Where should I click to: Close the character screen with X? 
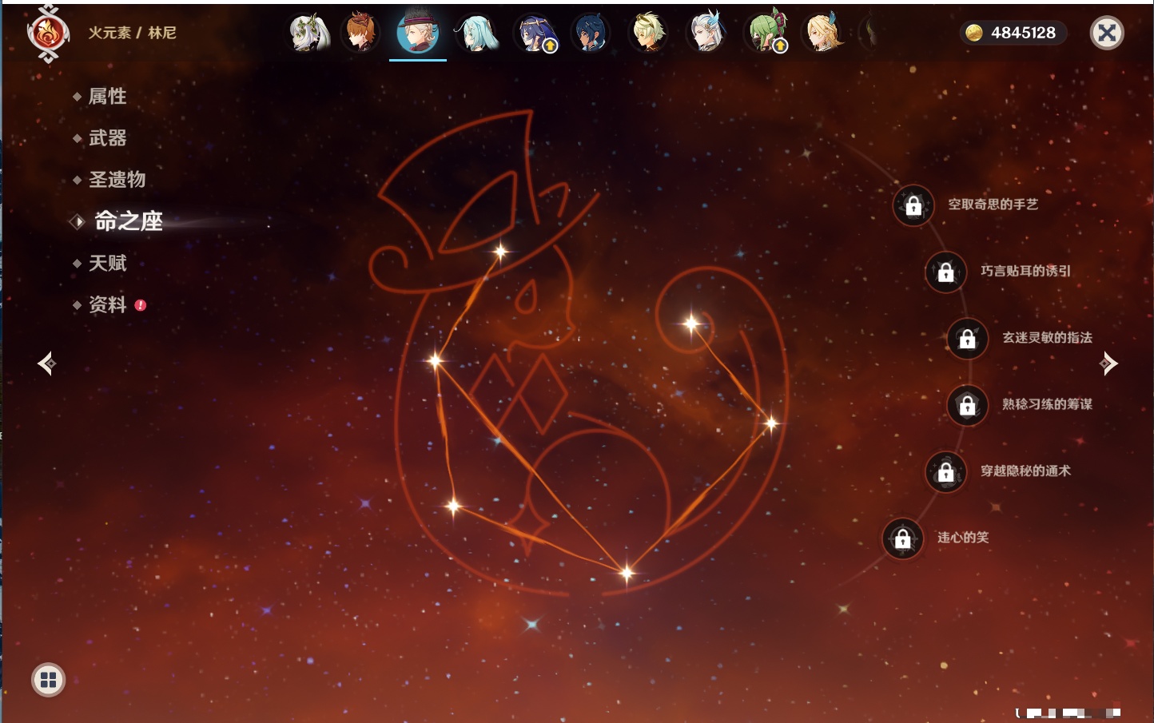(1107, 33)
